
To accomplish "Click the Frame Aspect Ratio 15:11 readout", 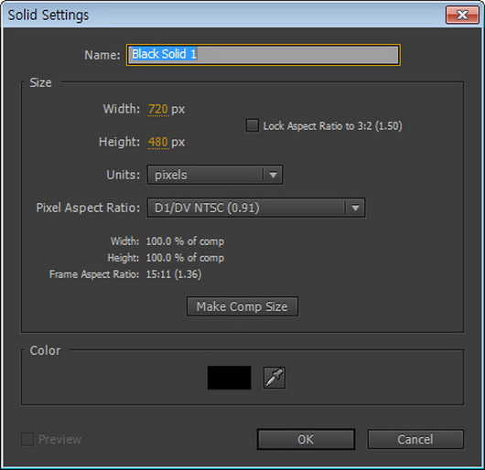I will tap(174, 274).
